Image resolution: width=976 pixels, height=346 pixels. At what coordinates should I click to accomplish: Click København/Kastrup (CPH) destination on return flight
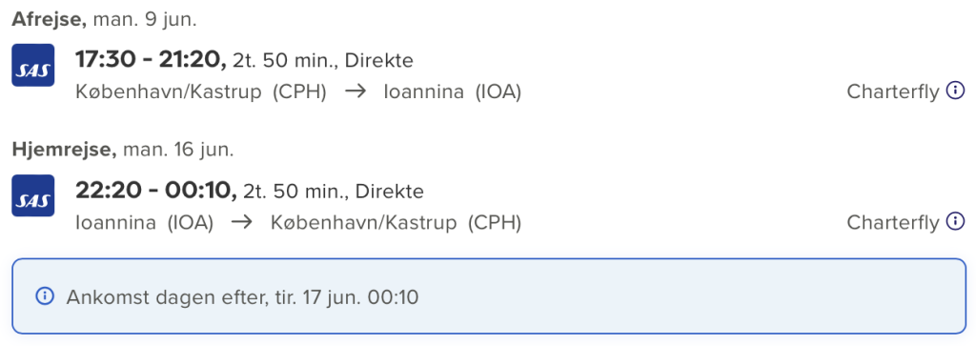tap(396, 222)
